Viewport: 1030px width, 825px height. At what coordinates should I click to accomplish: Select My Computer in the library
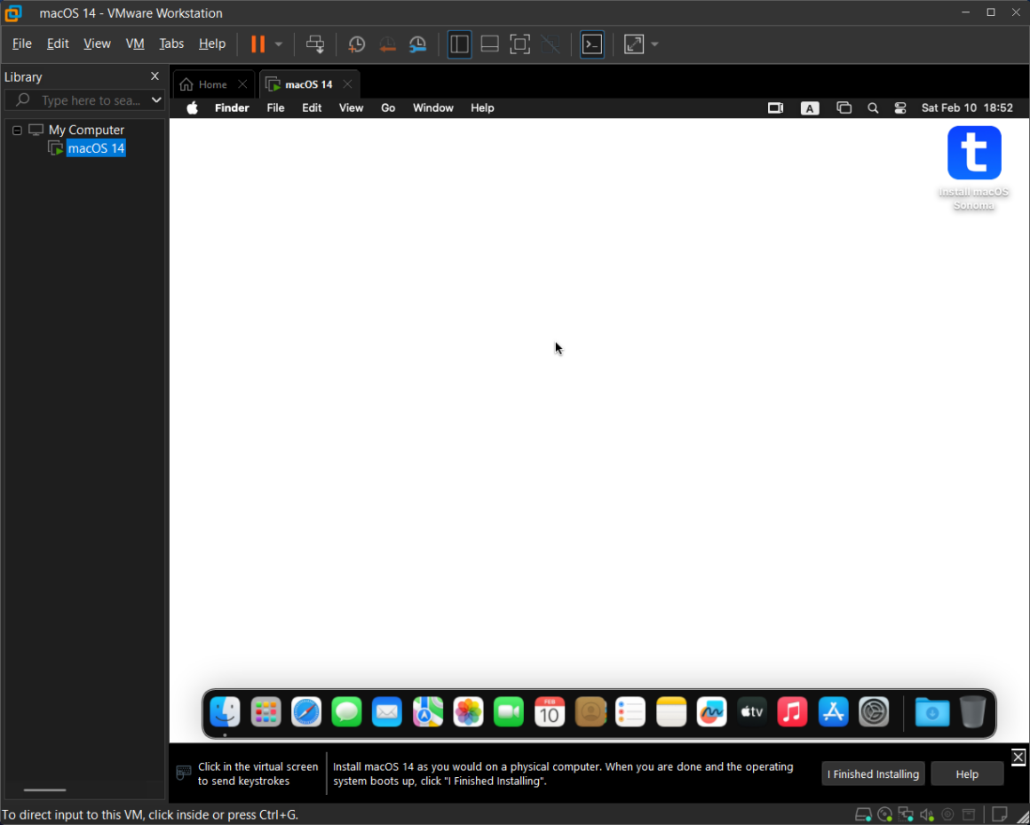tap(86, 130)
